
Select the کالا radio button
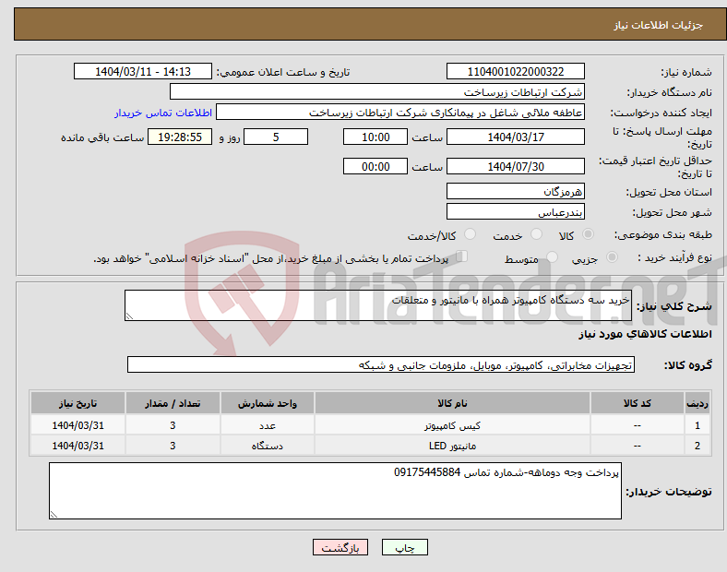[588, 234]
